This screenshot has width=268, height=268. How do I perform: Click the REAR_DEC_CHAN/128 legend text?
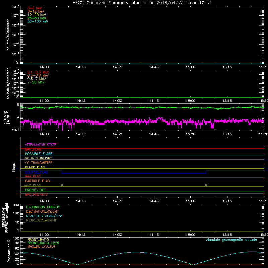tap(44, 216)
